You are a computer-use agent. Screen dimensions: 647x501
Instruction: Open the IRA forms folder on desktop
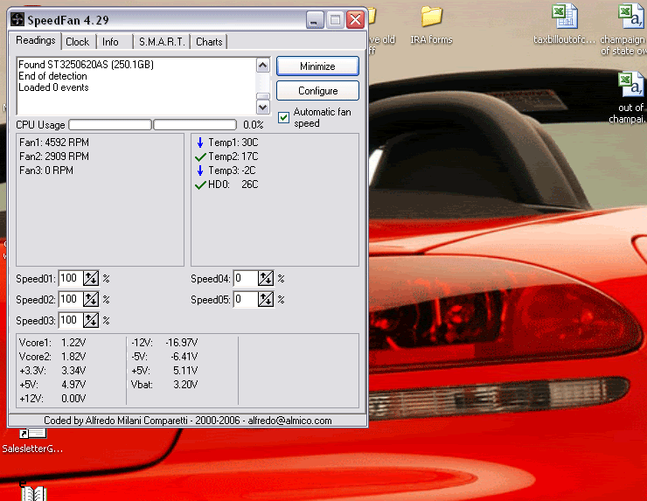[431, 17]
